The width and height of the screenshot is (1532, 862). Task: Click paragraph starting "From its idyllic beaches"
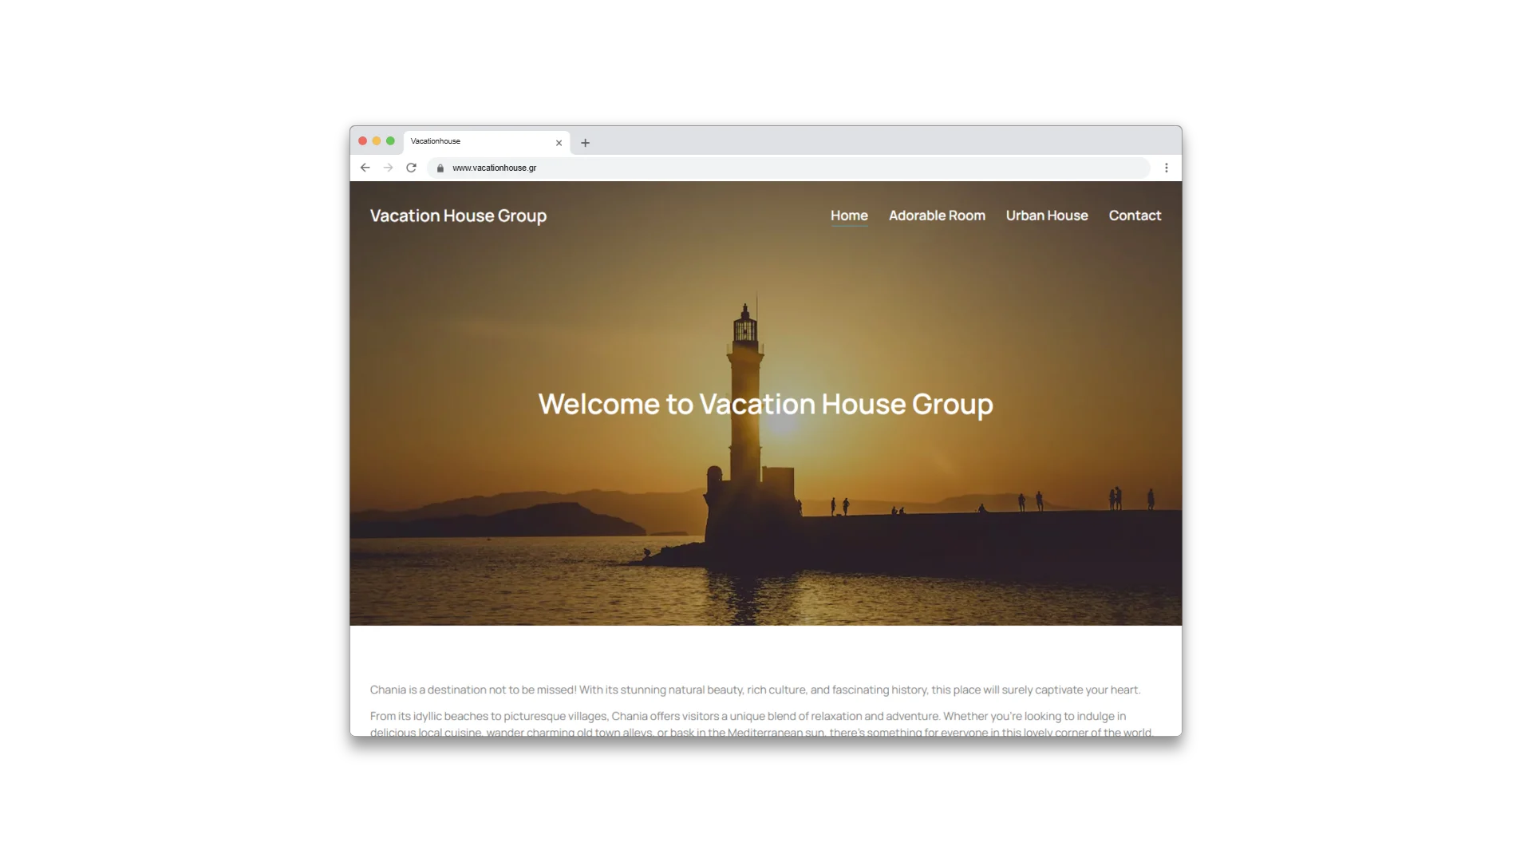click(762, 724)
